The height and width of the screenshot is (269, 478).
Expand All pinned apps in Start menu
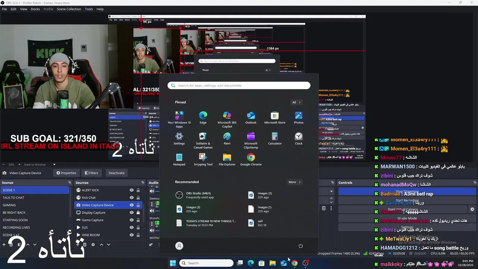pos(297,102)
